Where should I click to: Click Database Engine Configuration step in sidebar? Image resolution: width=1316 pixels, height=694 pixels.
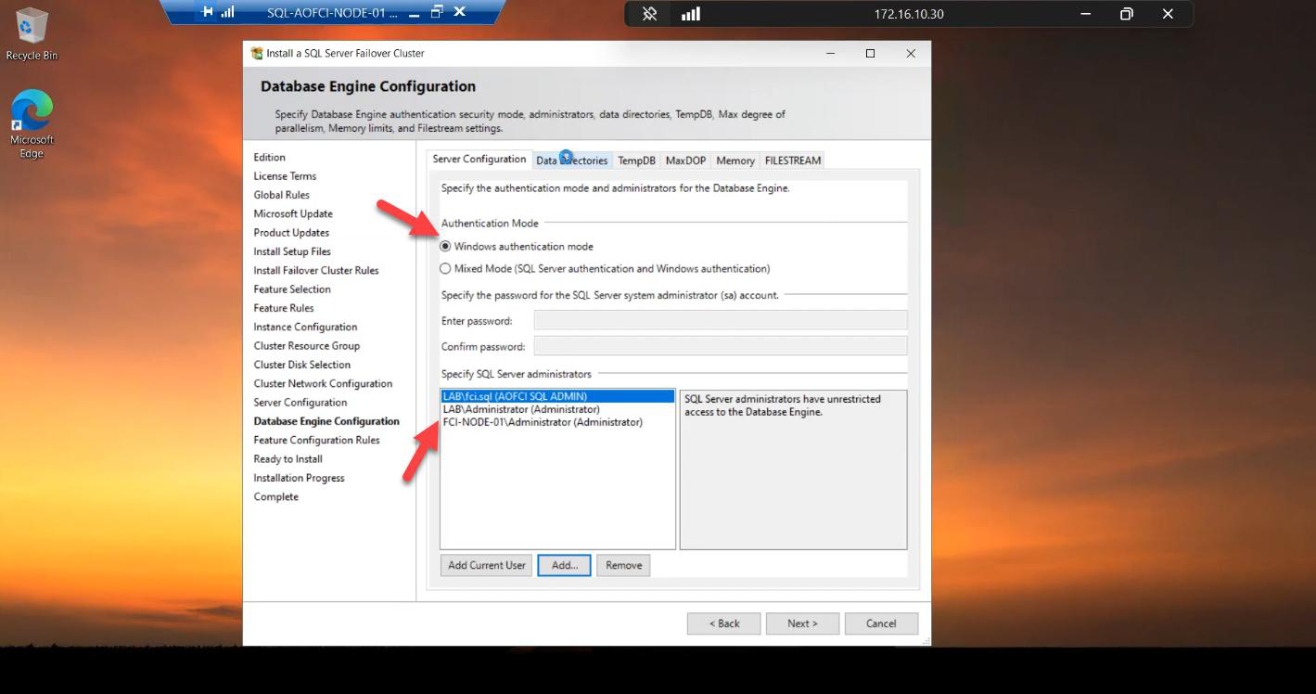[326, 421]
